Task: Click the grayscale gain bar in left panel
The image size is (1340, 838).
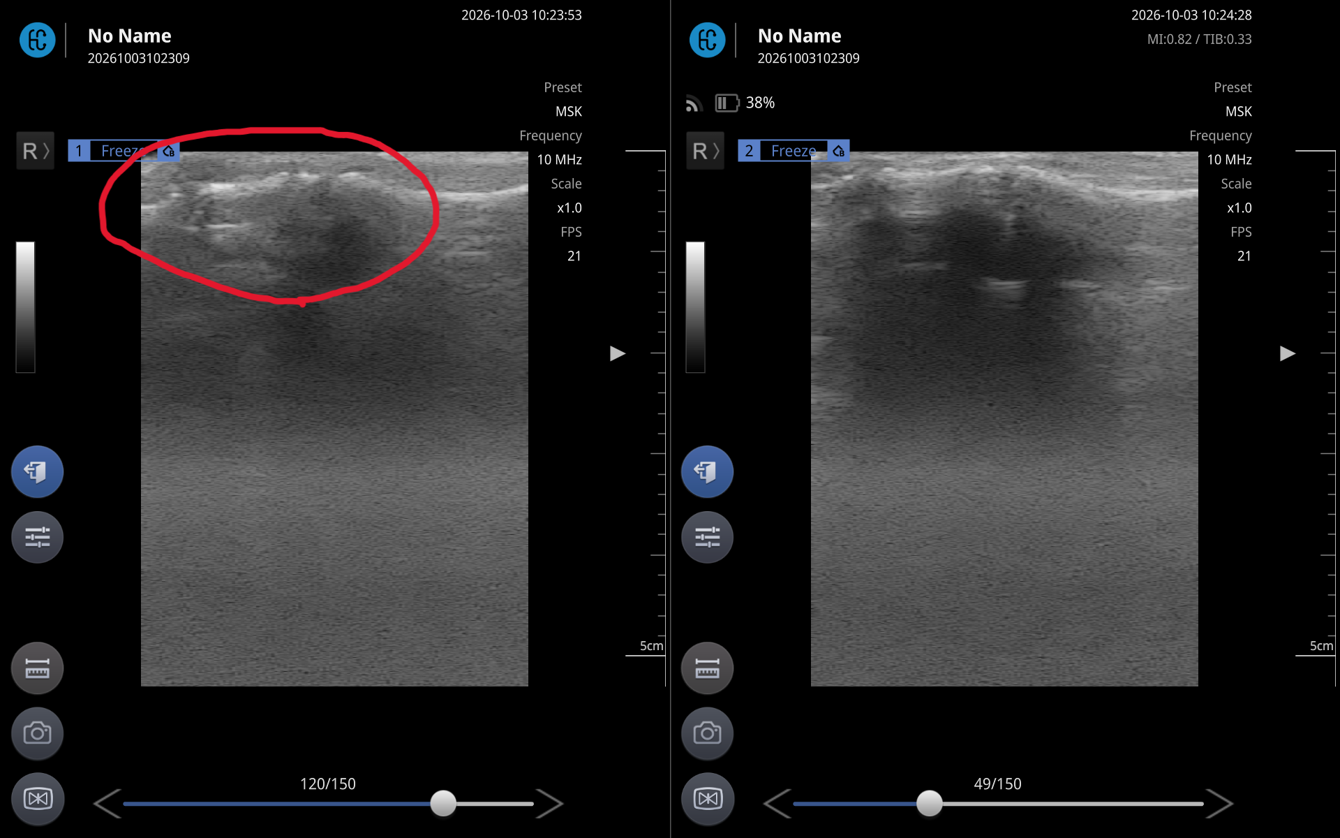Action: click(25, 307)
